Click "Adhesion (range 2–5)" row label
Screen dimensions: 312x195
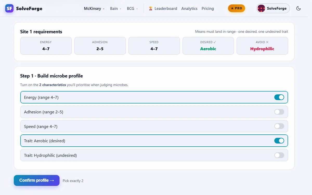(44, 112)
